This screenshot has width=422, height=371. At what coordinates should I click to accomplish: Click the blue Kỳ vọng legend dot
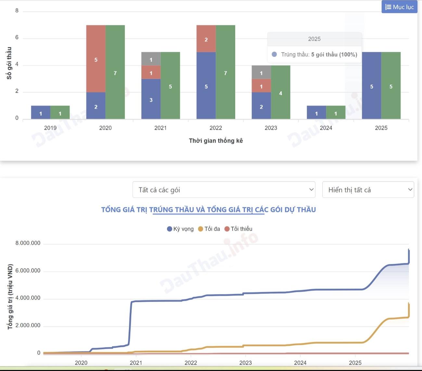point(169,229)
